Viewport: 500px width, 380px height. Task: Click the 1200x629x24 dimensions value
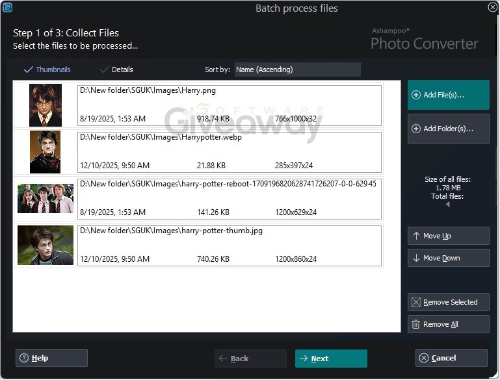pos(296,212)
